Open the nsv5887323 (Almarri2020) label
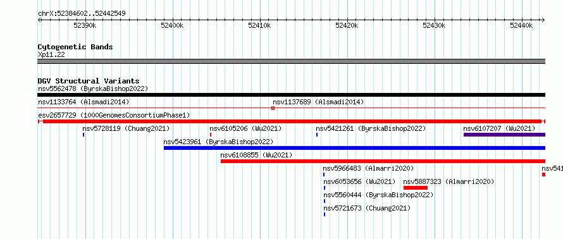 click(449, 181)
